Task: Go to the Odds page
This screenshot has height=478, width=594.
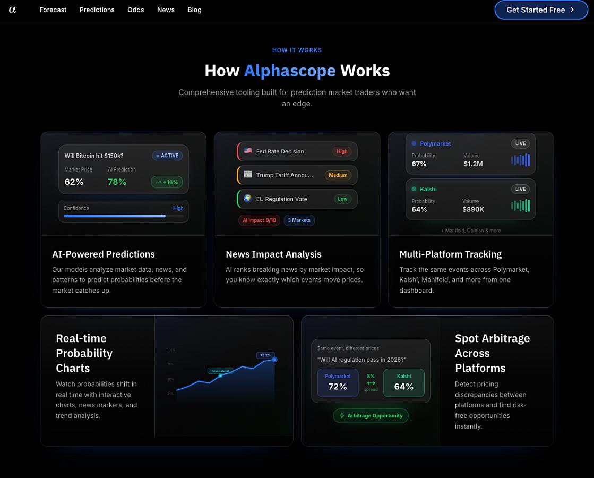Action: 135,10
